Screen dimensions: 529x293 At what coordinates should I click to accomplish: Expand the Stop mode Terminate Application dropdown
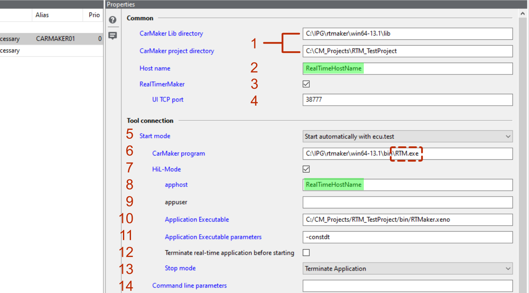pos(408,268)
